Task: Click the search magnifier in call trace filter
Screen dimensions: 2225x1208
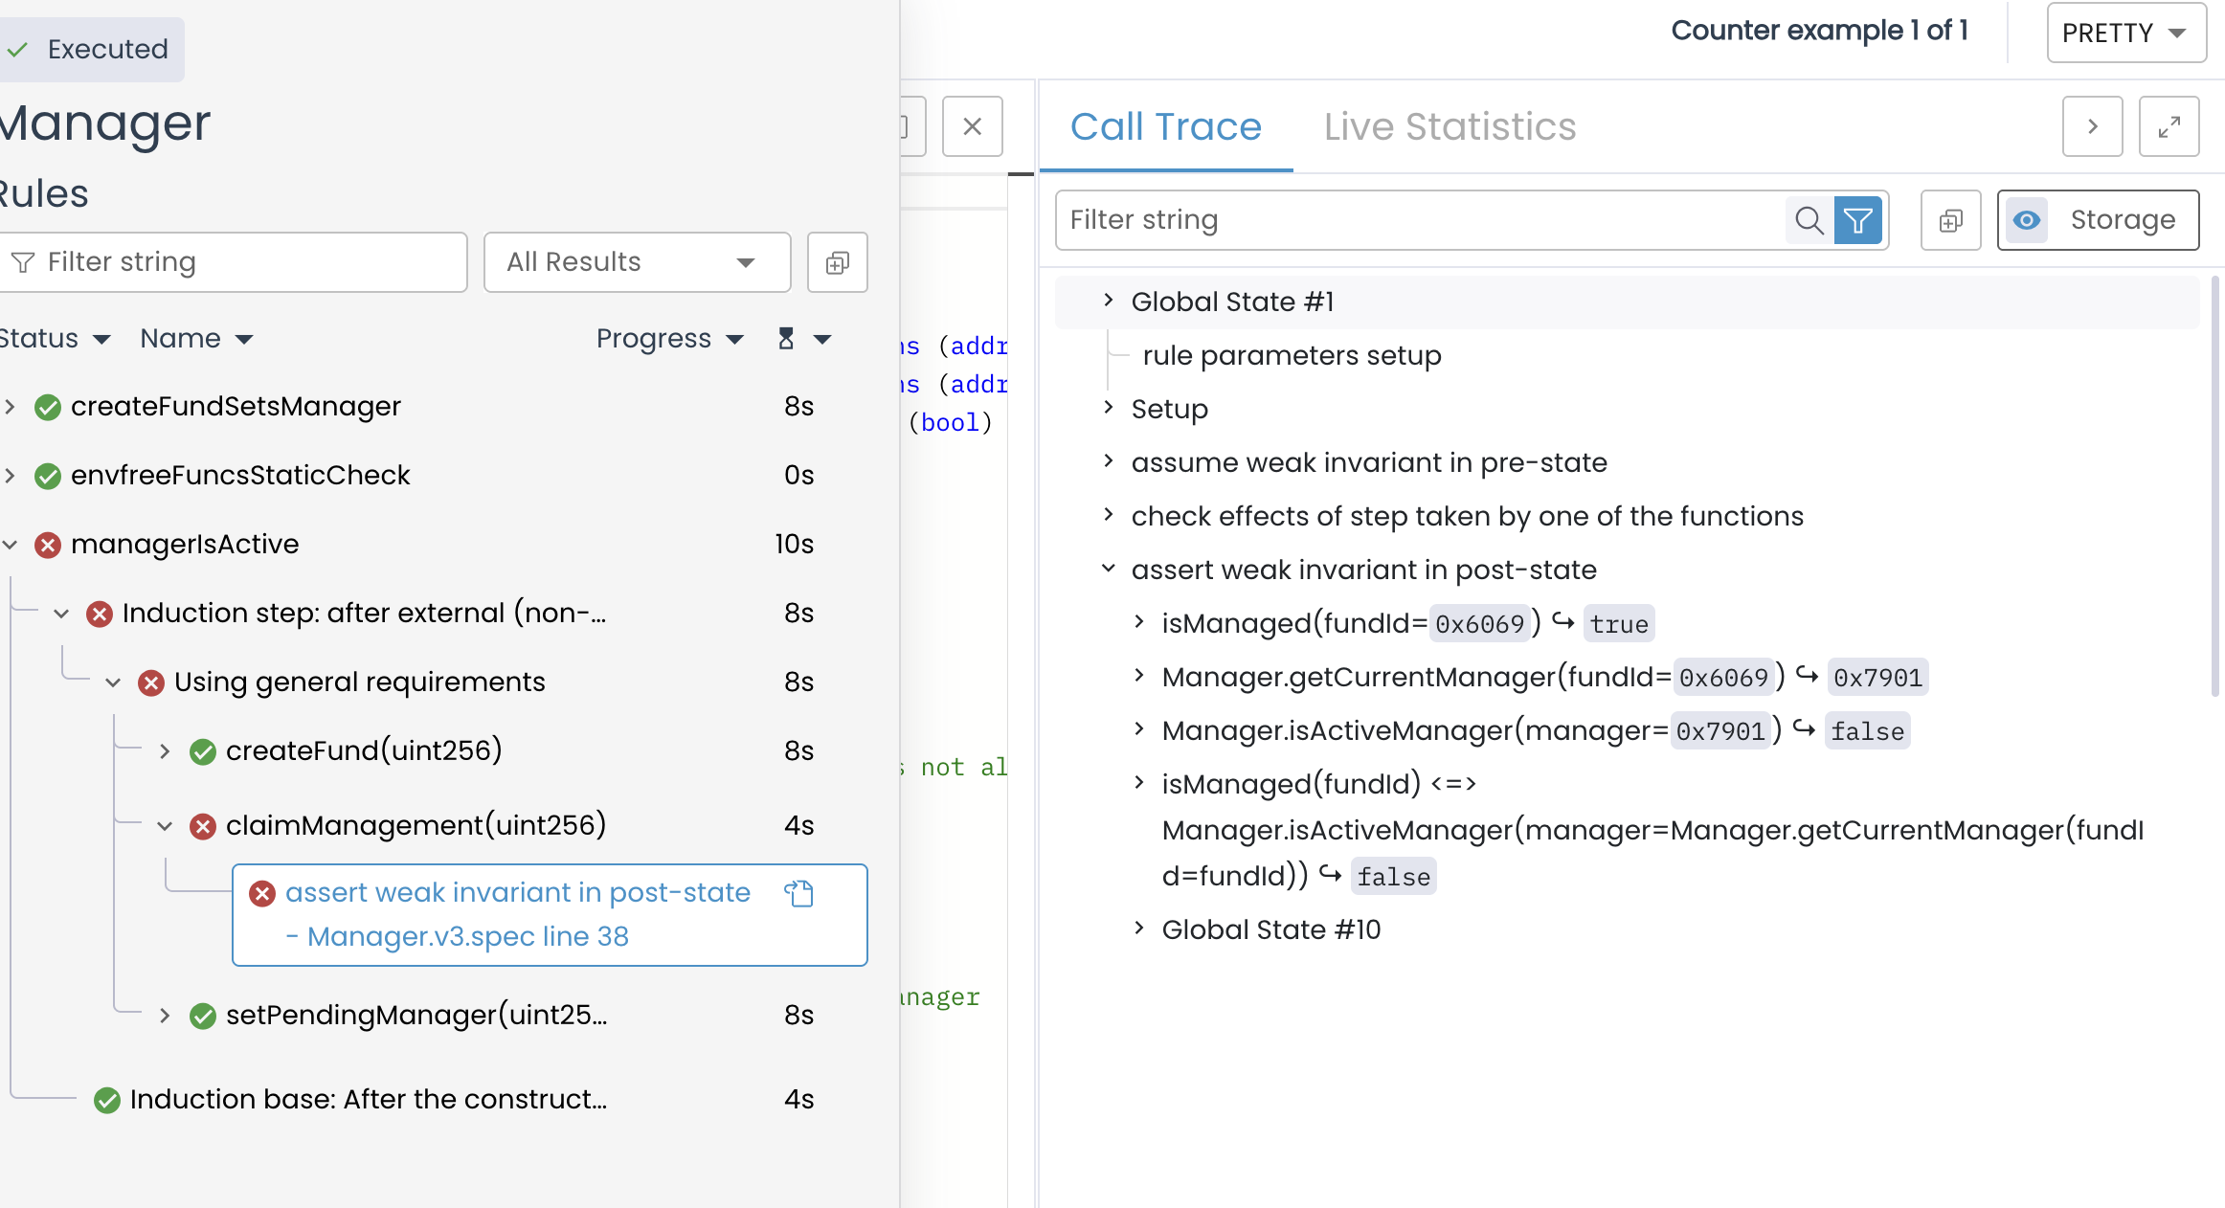Action: [x=1809, y=220]
